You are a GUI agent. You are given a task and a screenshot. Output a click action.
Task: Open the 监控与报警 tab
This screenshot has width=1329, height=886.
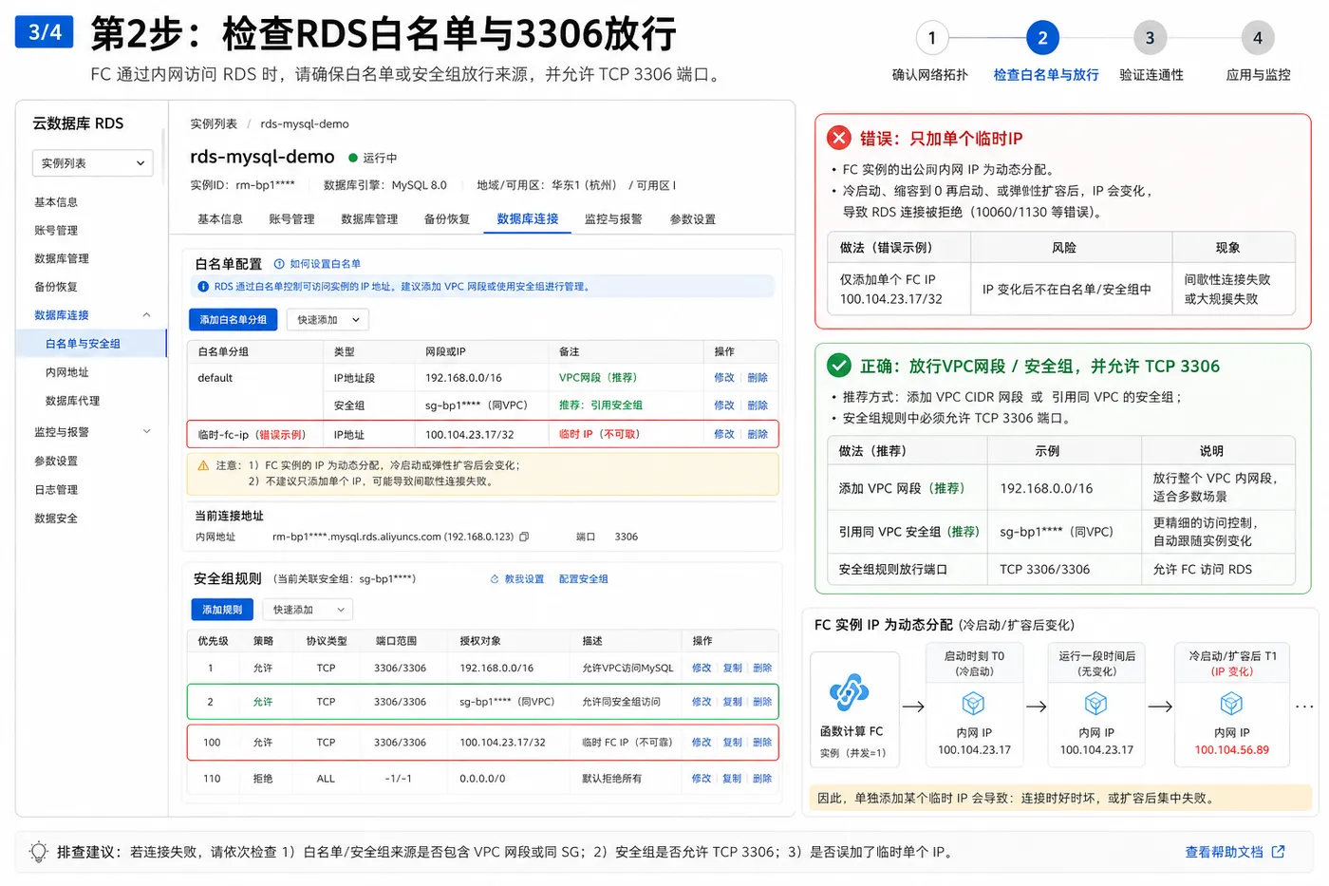click(x=613, y=219)
